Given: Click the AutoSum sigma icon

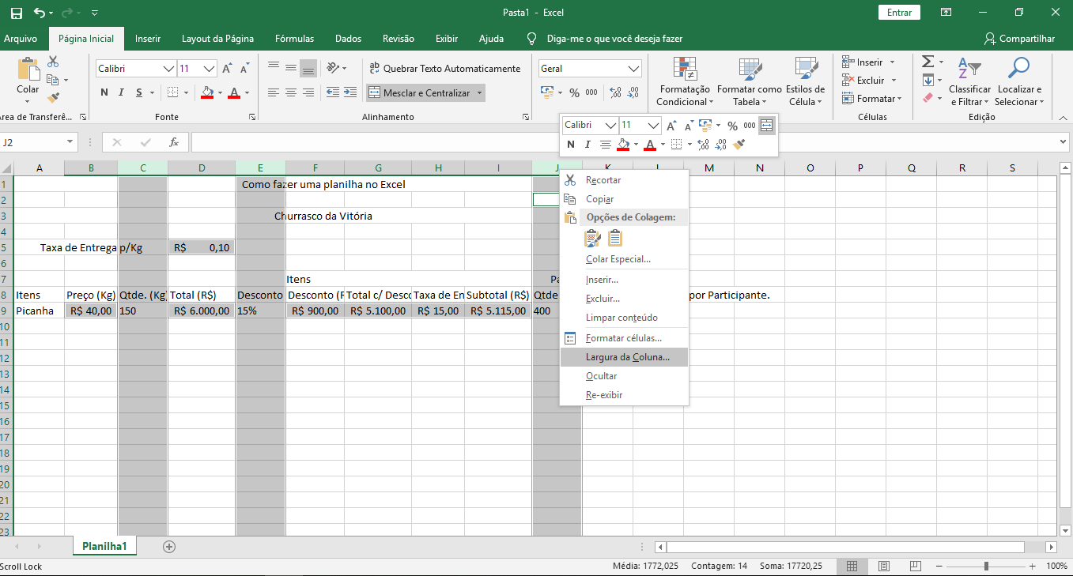Looking at the screenshot, I should 928,62.
